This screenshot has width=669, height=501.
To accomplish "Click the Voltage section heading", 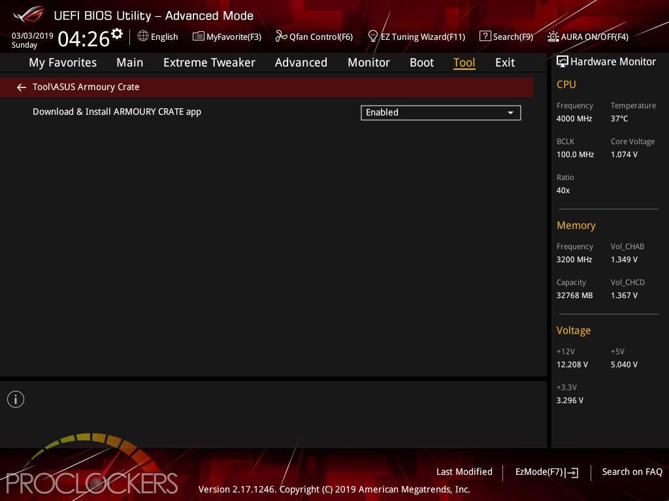I will point(574,331).
